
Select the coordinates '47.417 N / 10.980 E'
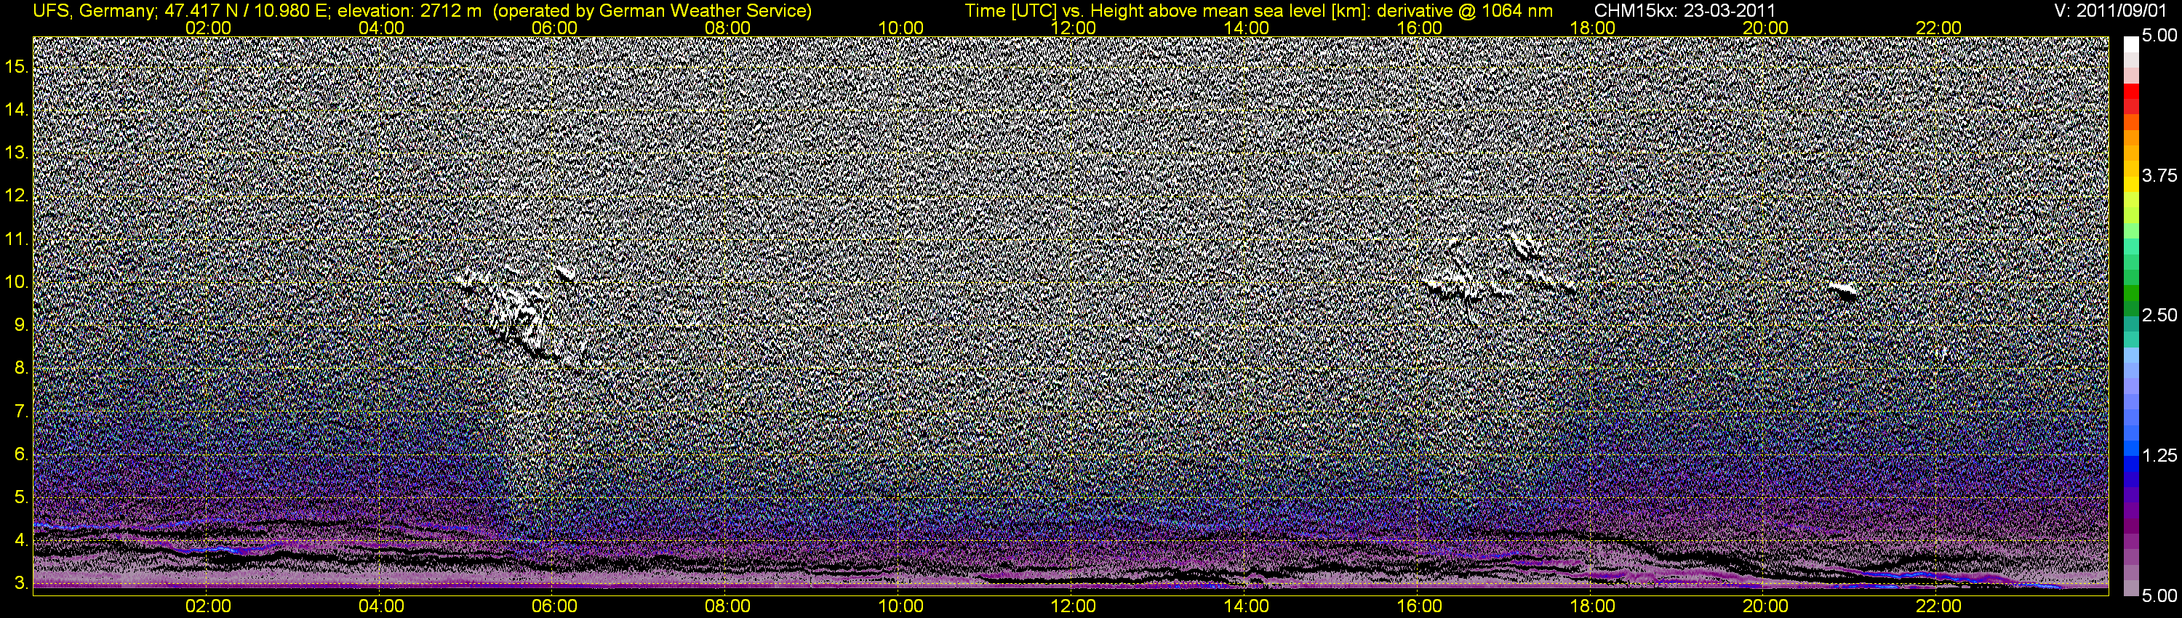click(x=246, y=11)
